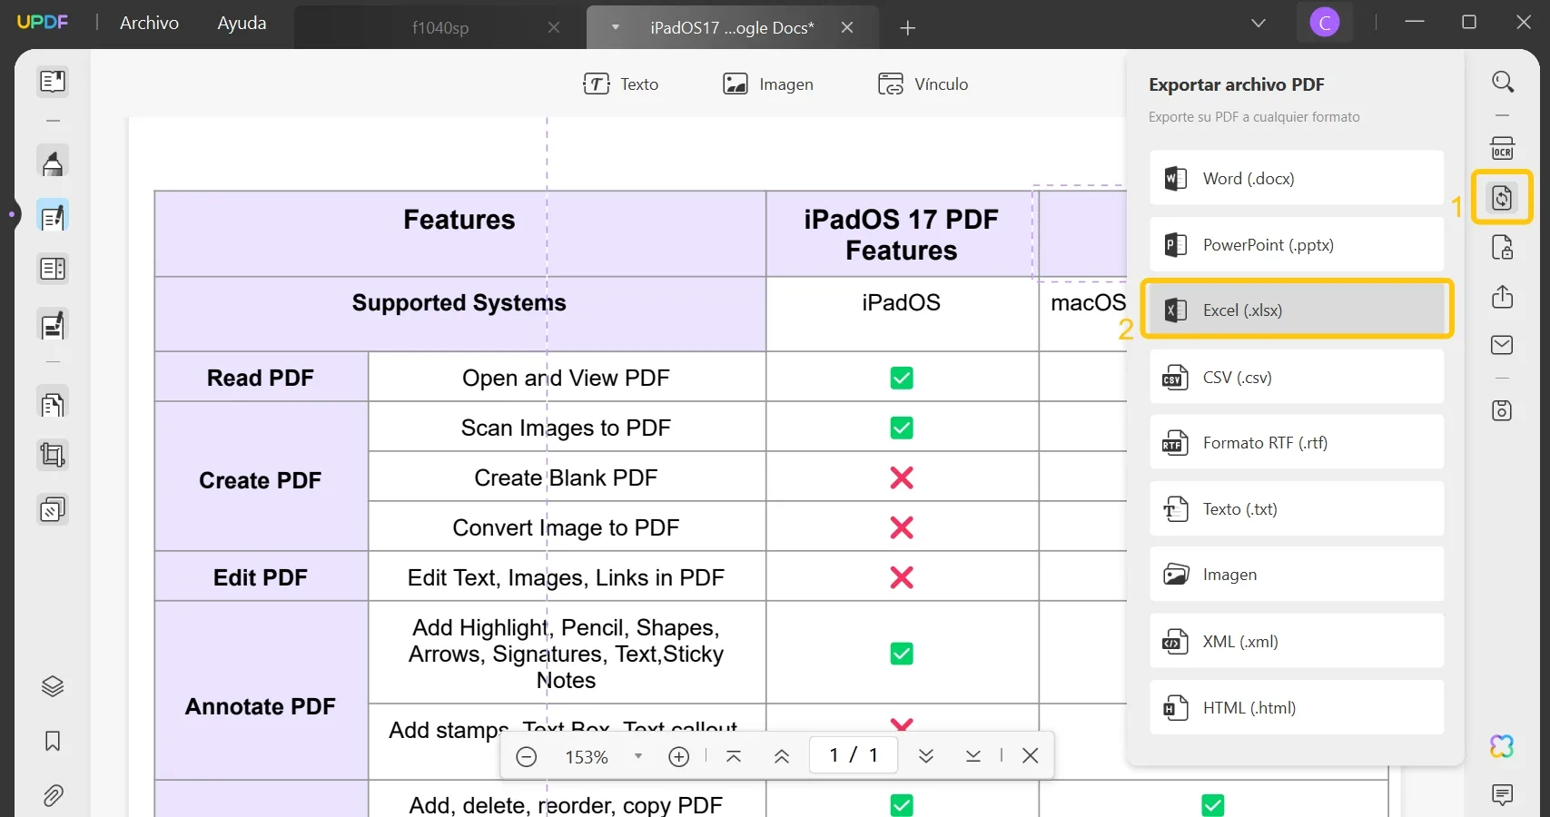Image resolution: width=1550 pixels, height=817 pixels.
Task: Zoom out with the minus icon
Action: click(527, 756)
